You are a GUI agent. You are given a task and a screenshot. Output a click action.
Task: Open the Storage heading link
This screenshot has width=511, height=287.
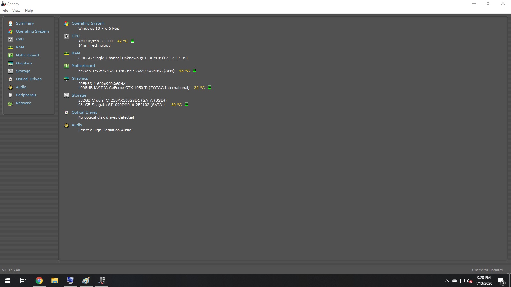(x=79, y=95)
